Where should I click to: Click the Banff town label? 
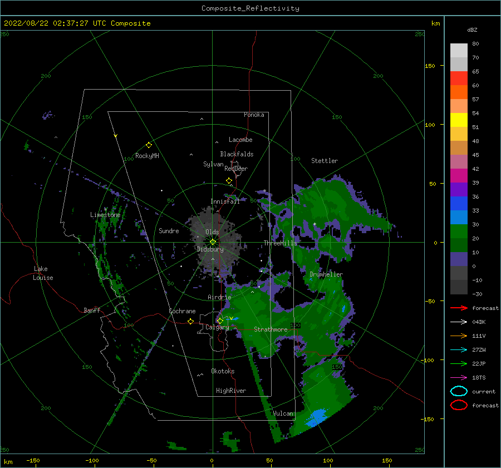(92, 310)
